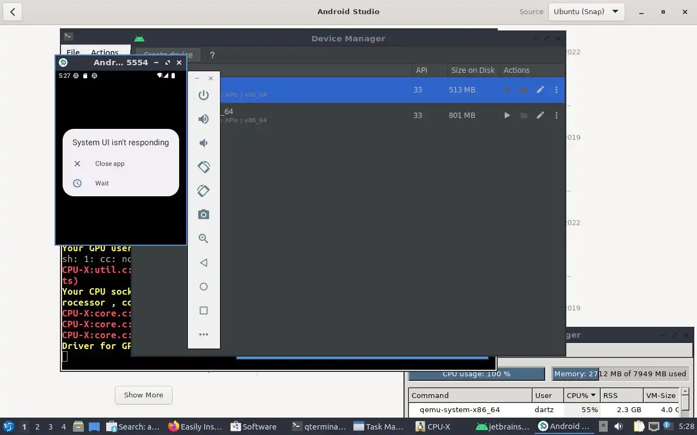
Task: Go back with the Software center back arrow
Action: coord(13,11)
